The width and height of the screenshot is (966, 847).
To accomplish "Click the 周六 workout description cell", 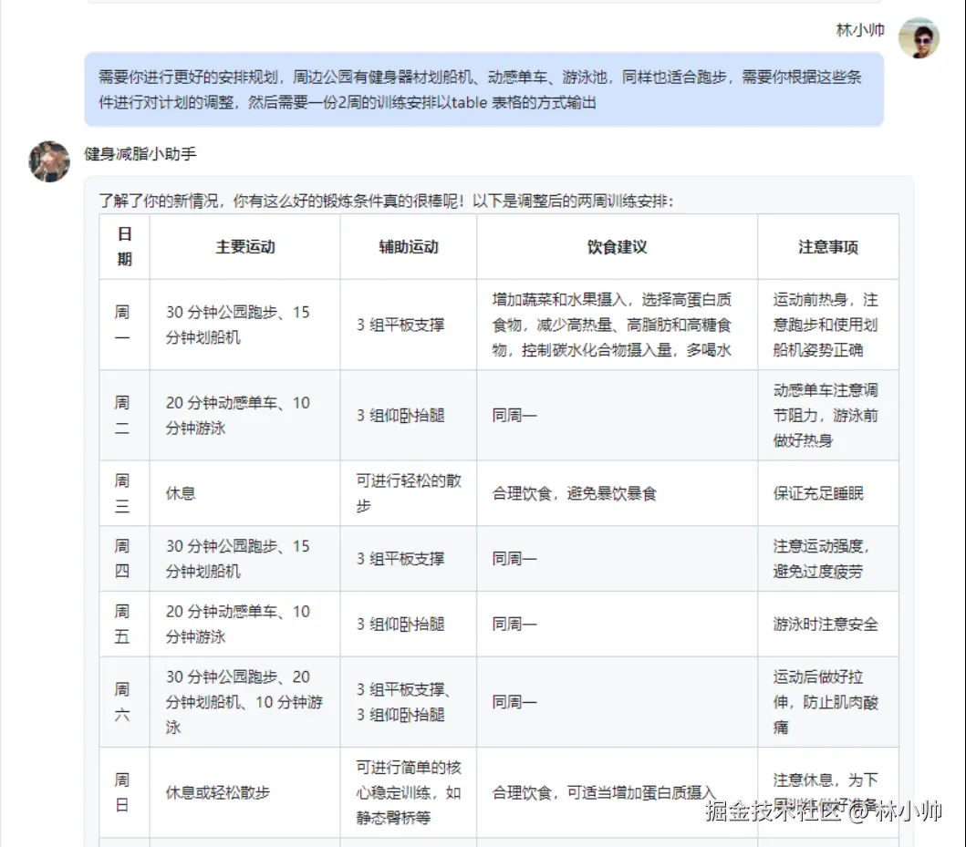I will (x=246, y=702).
